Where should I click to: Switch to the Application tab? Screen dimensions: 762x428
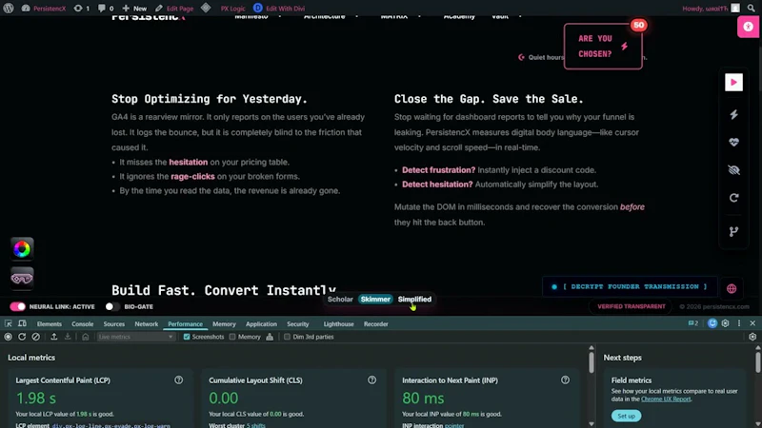pyautogui.click(x=261, y=324)
